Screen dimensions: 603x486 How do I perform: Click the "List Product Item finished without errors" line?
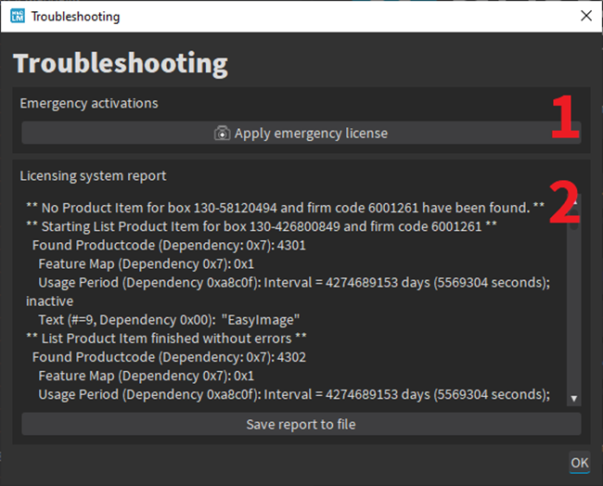(x=166, y=338)
